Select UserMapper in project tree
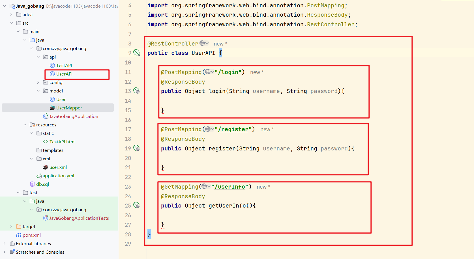 (x=69, y=108)
